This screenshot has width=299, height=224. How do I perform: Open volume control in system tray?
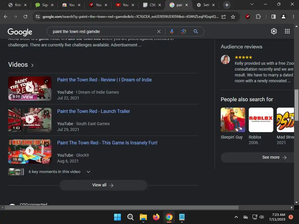click(262, 217)
